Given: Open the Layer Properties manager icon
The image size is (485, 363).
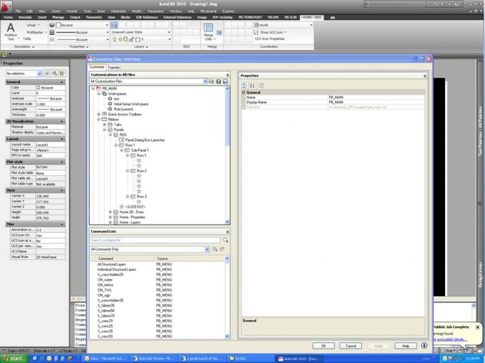Looking at the screenshot, I should (114, 25).
